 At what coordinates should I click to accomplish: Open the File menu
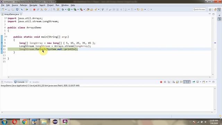[x=3, y=5]
